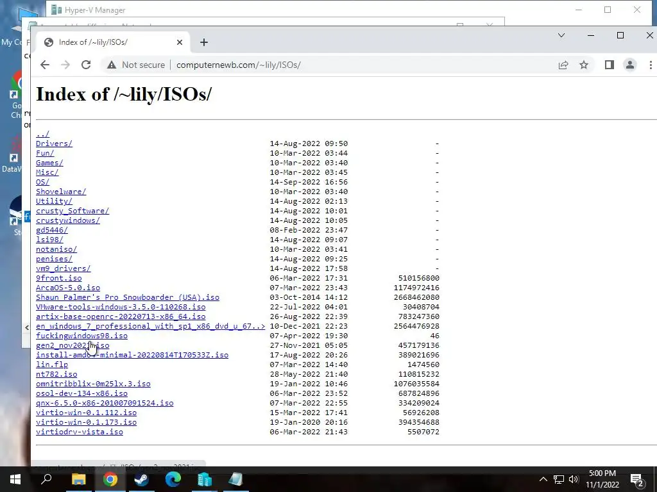The image size is (657, 492).
Task: Bookmark this page with the star
Action: [584, 65]
